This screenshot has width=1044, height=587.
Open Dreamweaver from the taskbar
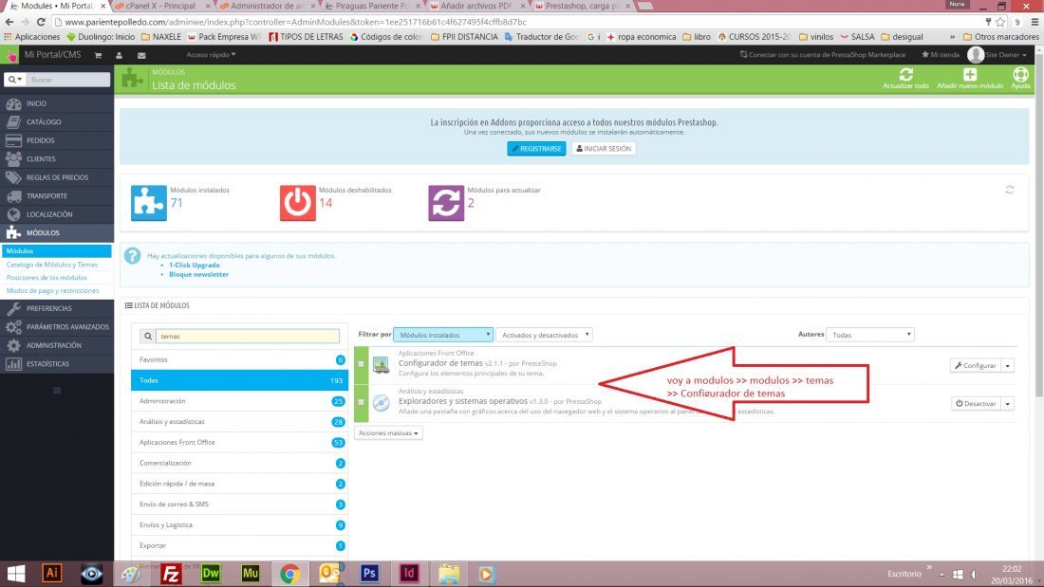pyautogui.click(x=211, y=573)
